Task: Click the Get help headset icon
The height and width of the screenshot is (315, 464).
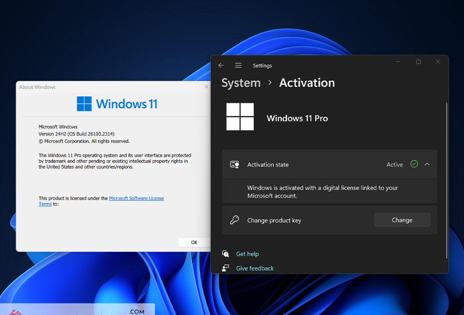Action: 226,254
